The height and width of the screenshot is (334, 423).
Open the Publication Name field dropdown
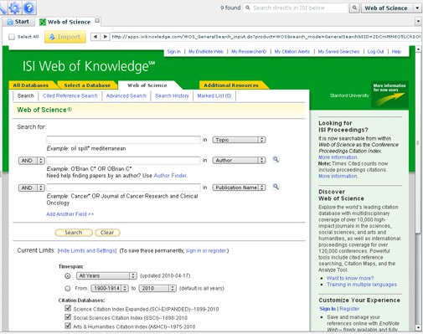click(x=239, y=188)
